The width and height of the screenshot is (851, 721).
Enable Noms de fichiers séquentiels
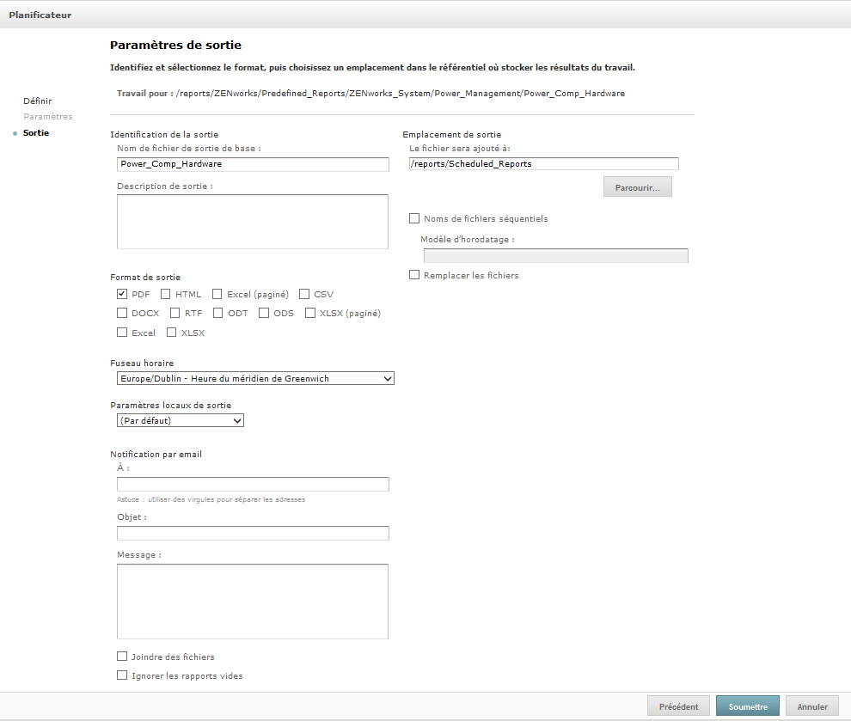[414, 218]
